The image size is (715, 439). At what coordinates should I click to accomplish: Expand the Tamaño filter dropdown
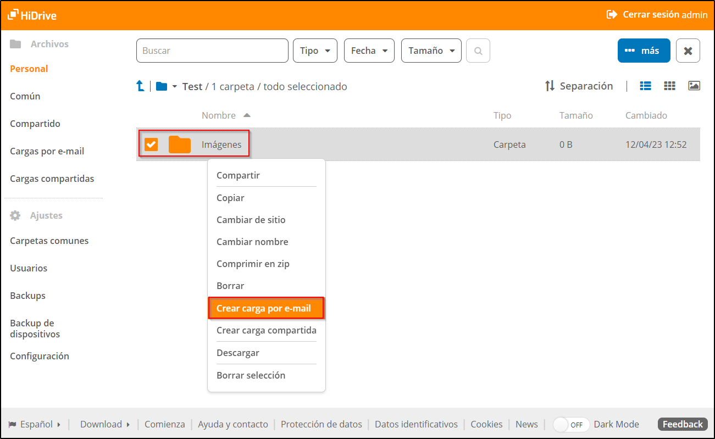[x=431, y=50]
